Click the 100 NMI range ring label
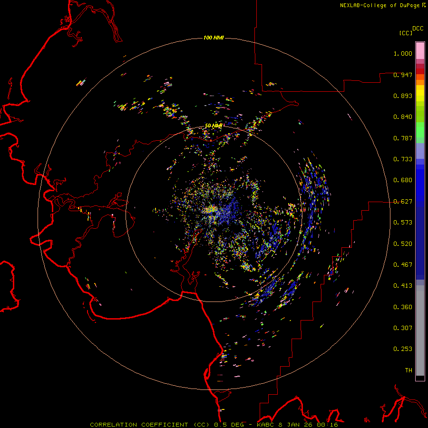The height and width of the screenshot is (428, 428). [x=214, y=38]
